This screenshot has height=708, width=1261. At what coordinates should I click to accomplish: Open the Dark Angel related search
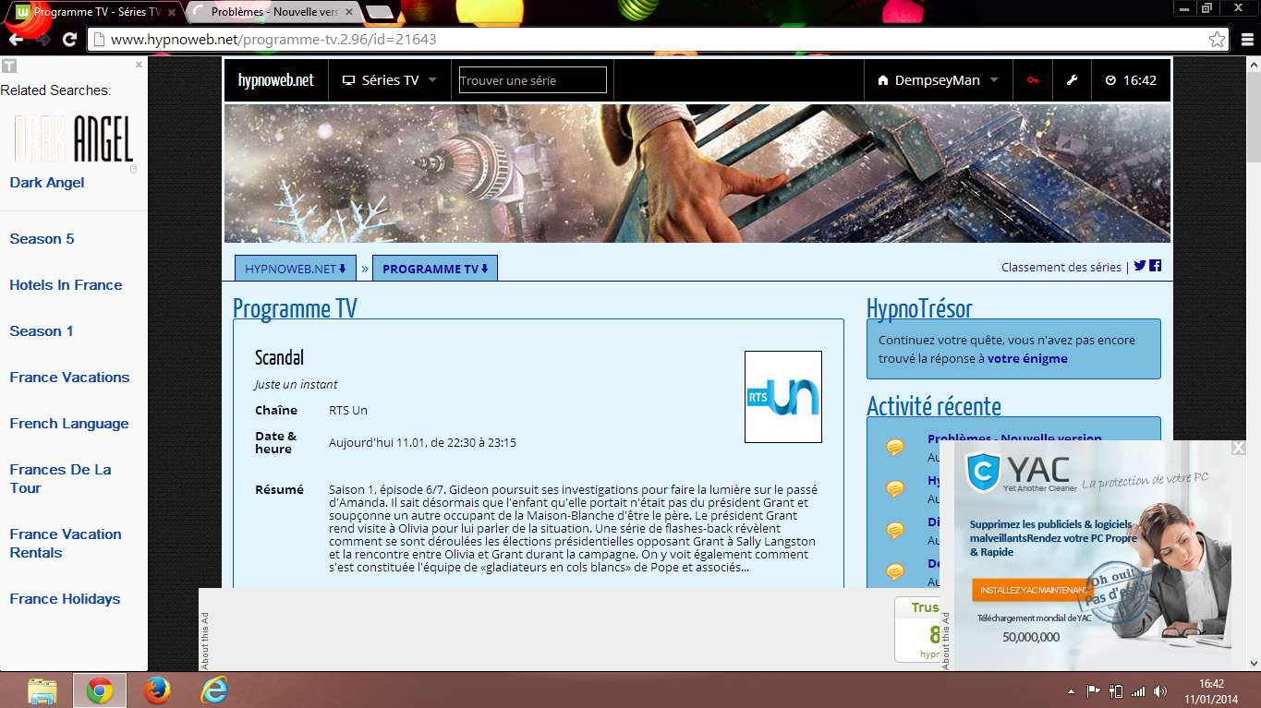[x=47, y=183]
